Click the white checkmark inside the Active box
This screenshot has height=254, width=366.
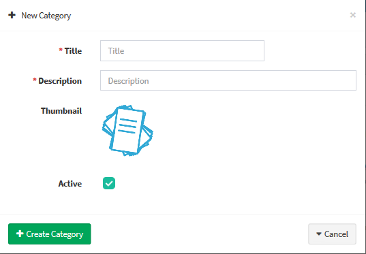[109, 184]
